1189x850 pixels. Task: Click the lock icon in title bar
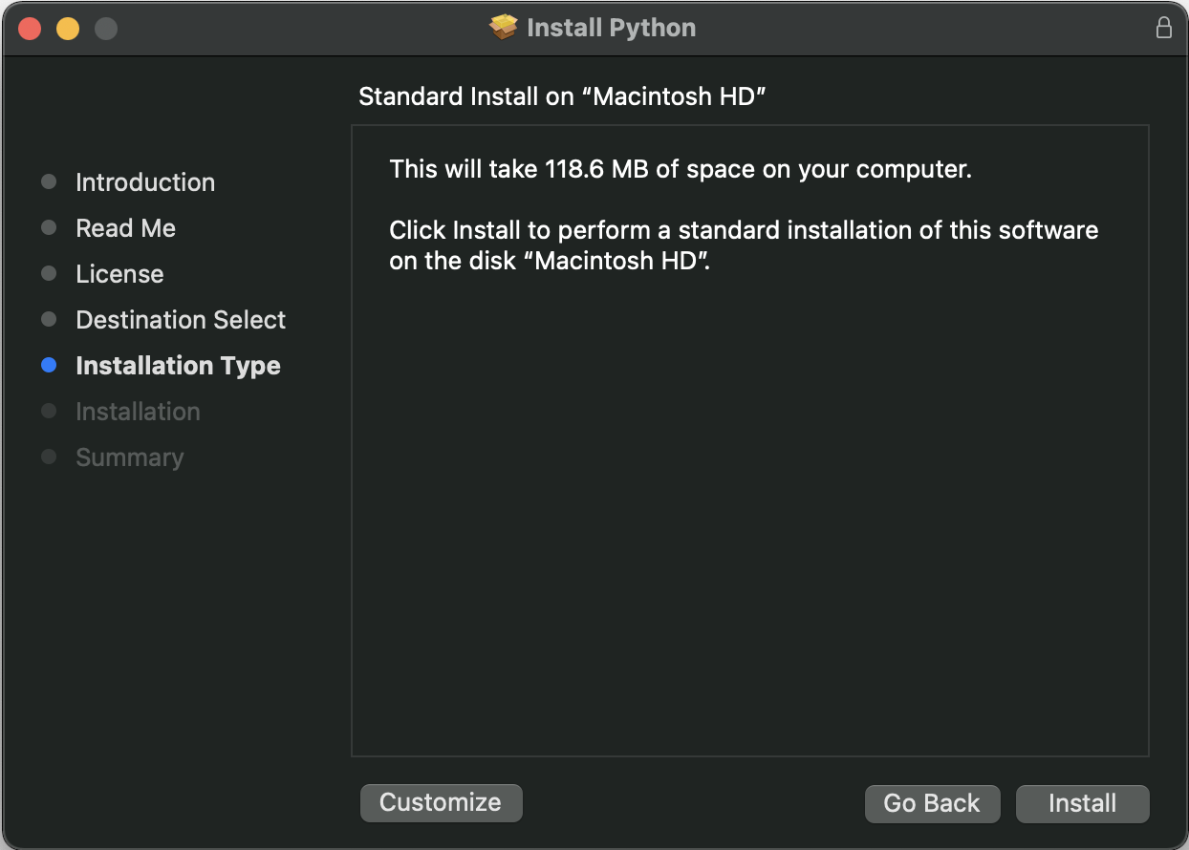pos(1163,28)
